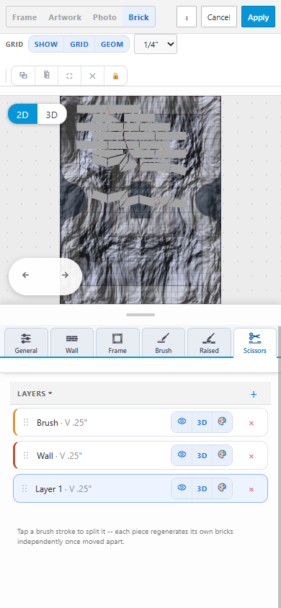Select the Brick mode tab

(x=139, y=17)
